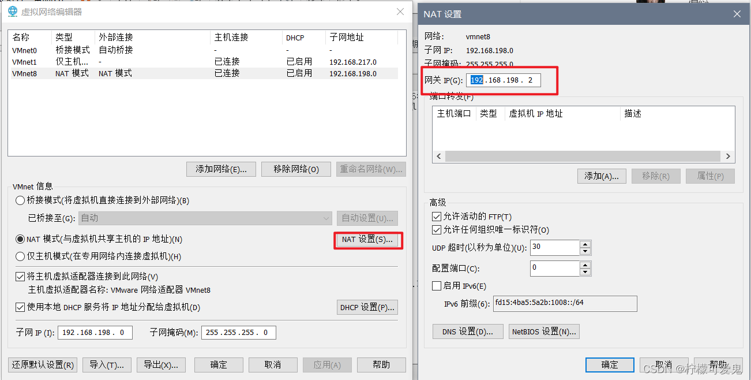Image resolution: width=751 pixels, height=380 pixels.
Task: Select the 桥接模式 radio button
Action: point(20,200)
